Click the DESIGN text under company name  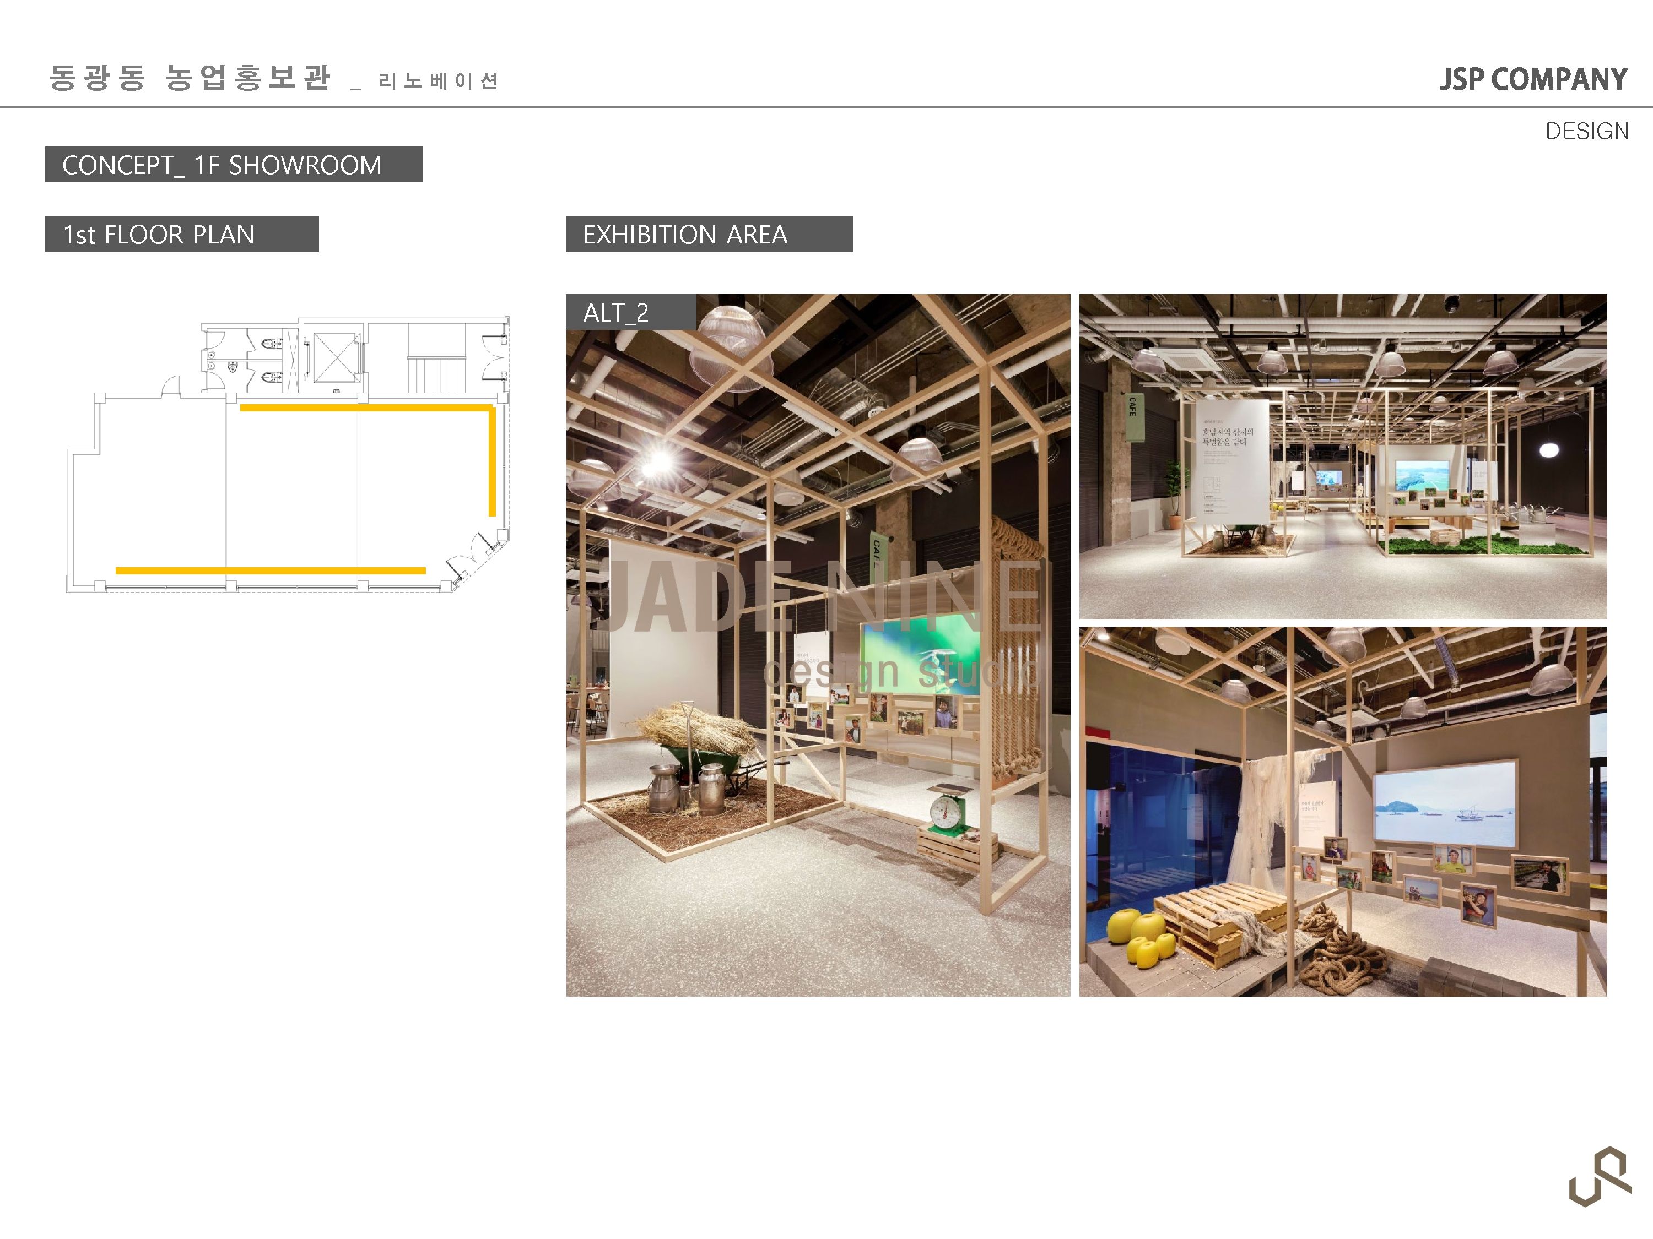point(1586,131)
